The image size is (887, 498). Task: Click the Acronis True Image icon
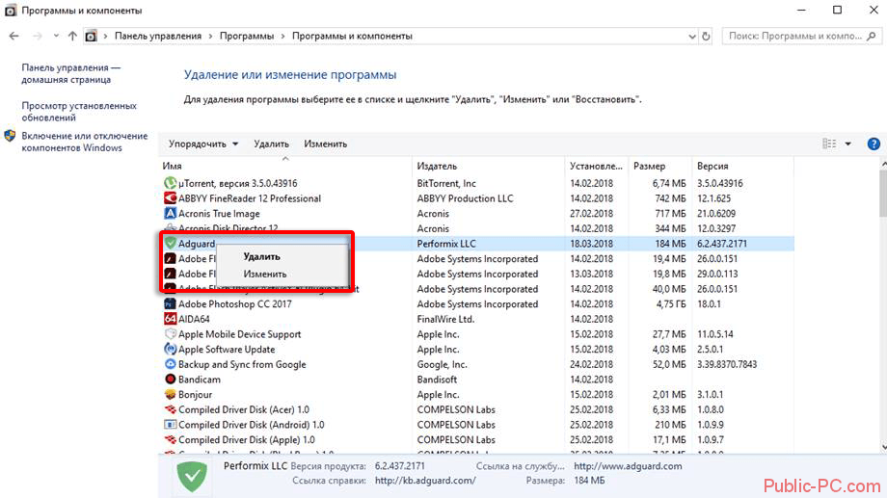click(x=171, y=214)
